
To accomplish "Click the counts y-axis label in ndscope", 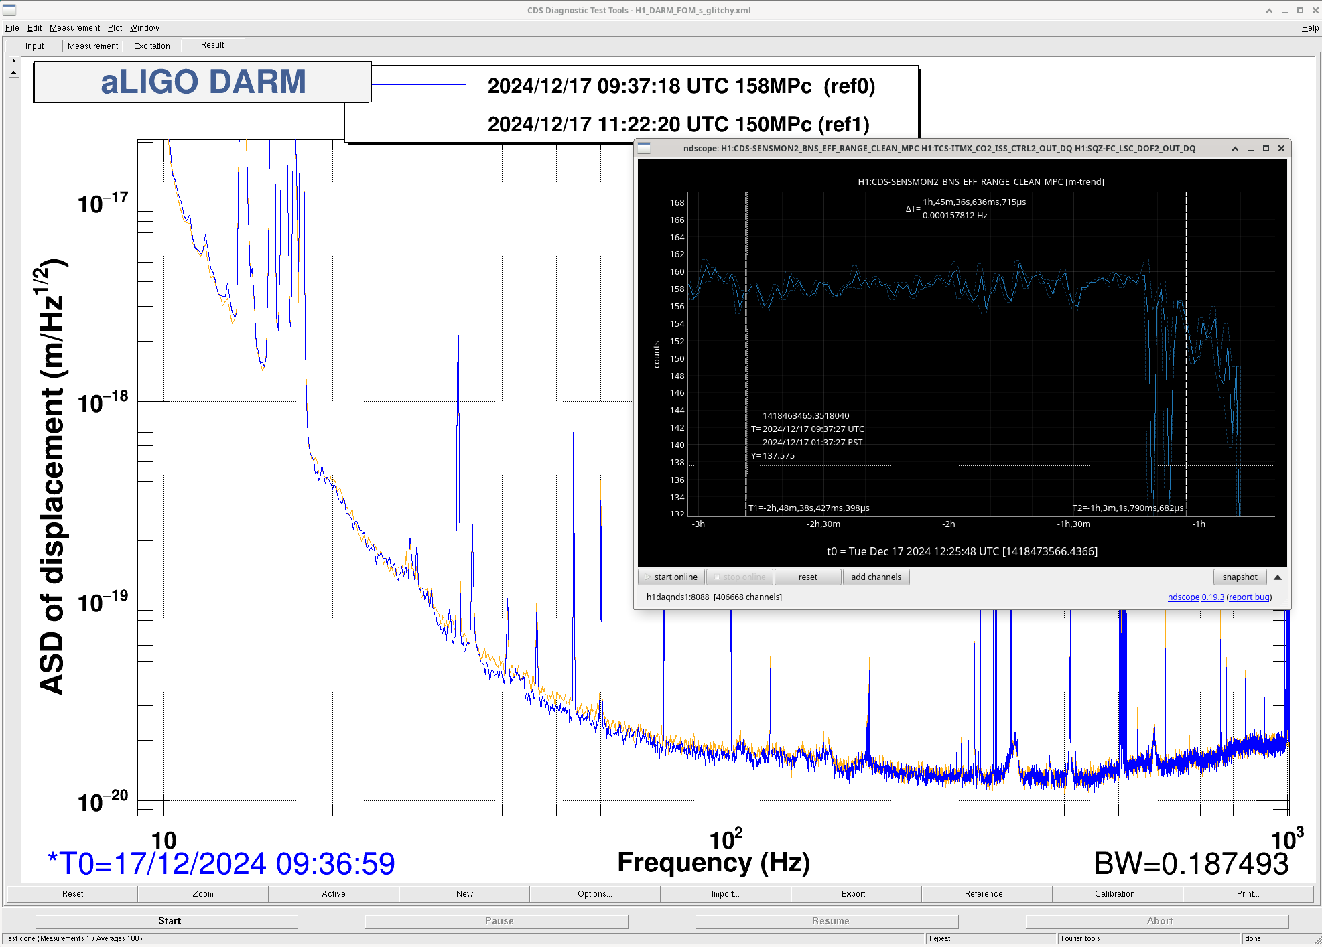I will point(657,354).
